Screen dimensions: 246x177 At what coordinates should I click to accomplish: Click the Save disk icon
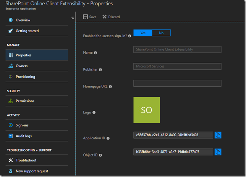click(86, 17)
